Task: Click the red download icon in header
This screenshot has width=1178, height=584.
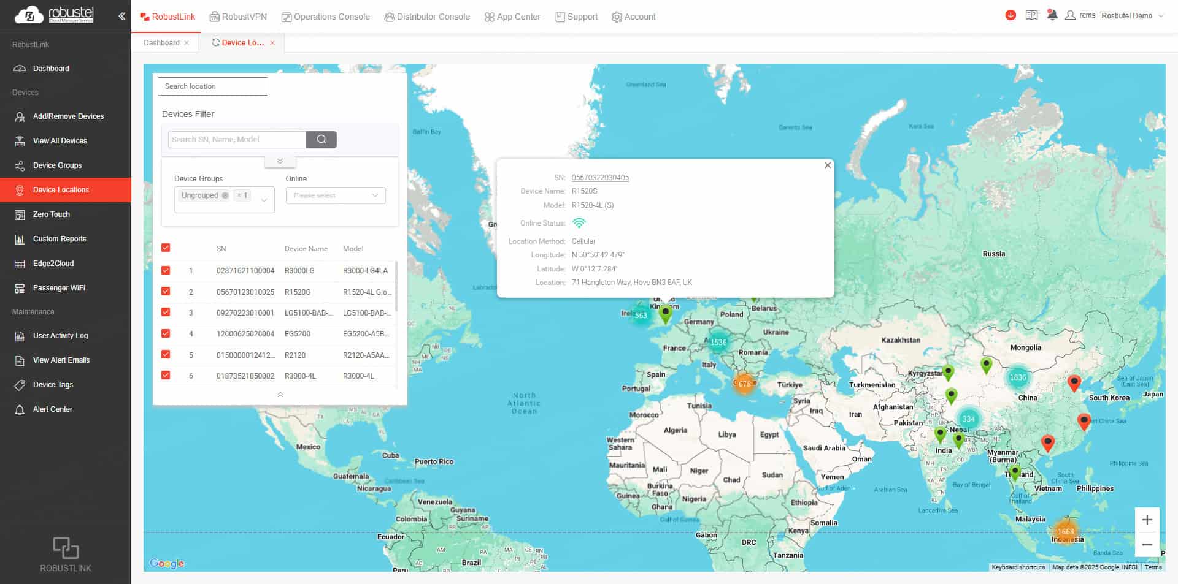Action: click(x=1011, y=15)
